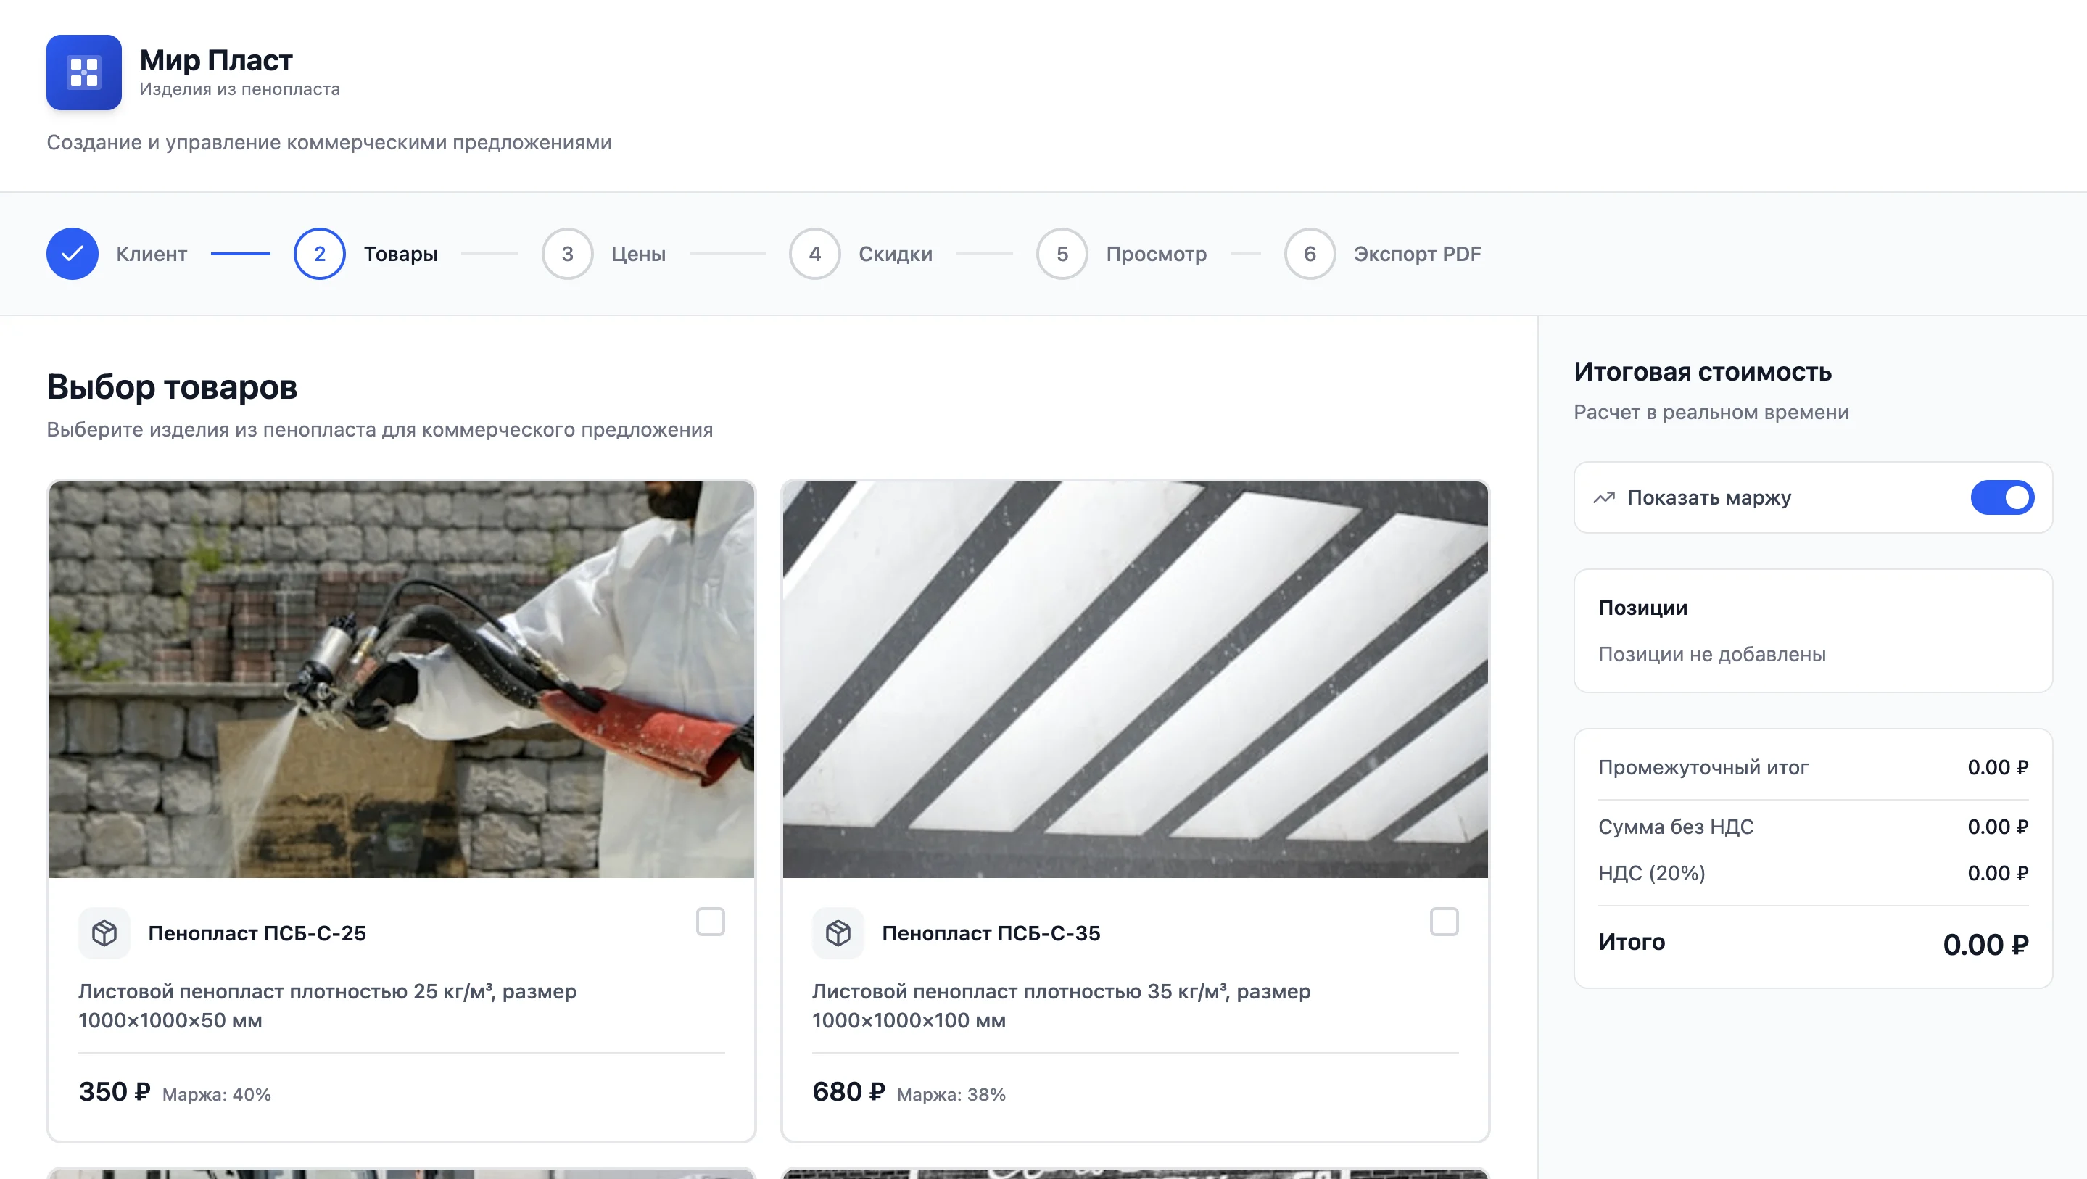The width and height of the screenshot is (2087, 1179).
Task: Click the Мир Пласт company name
Action: pos(215,60)
